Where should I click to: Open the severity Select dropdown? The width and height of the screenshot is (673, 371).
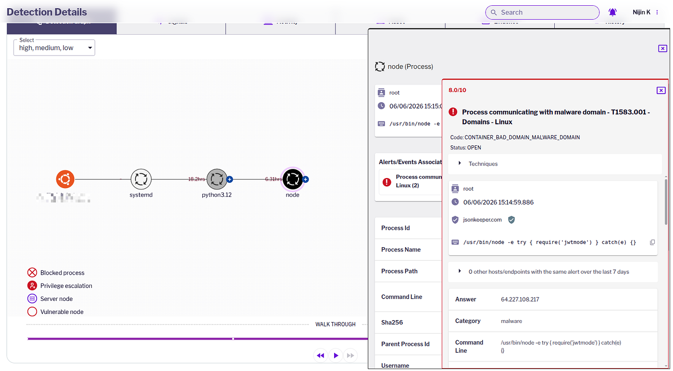(54, 48)
